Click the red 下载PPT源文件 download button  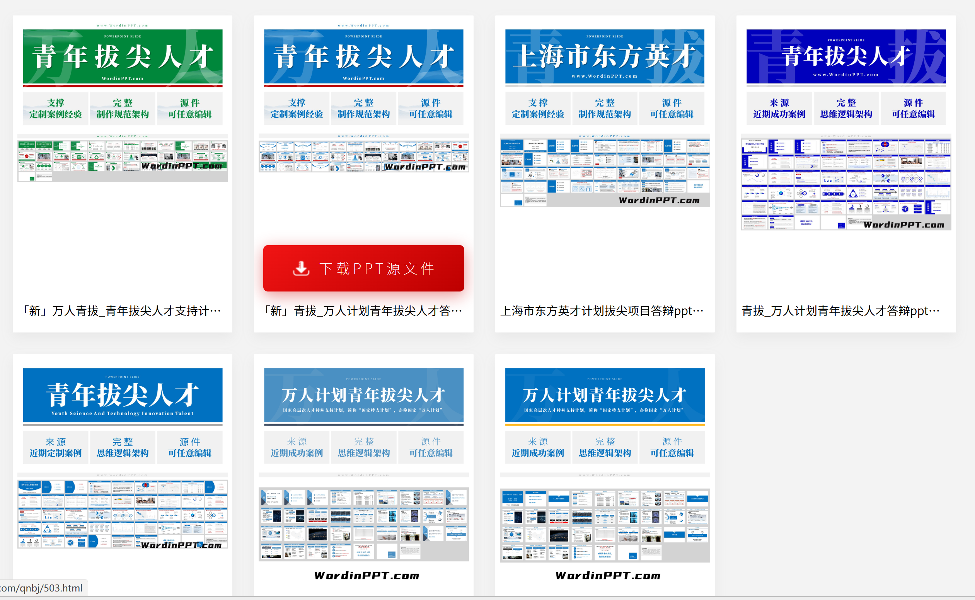pyautogui.click(x=363, y=268)
